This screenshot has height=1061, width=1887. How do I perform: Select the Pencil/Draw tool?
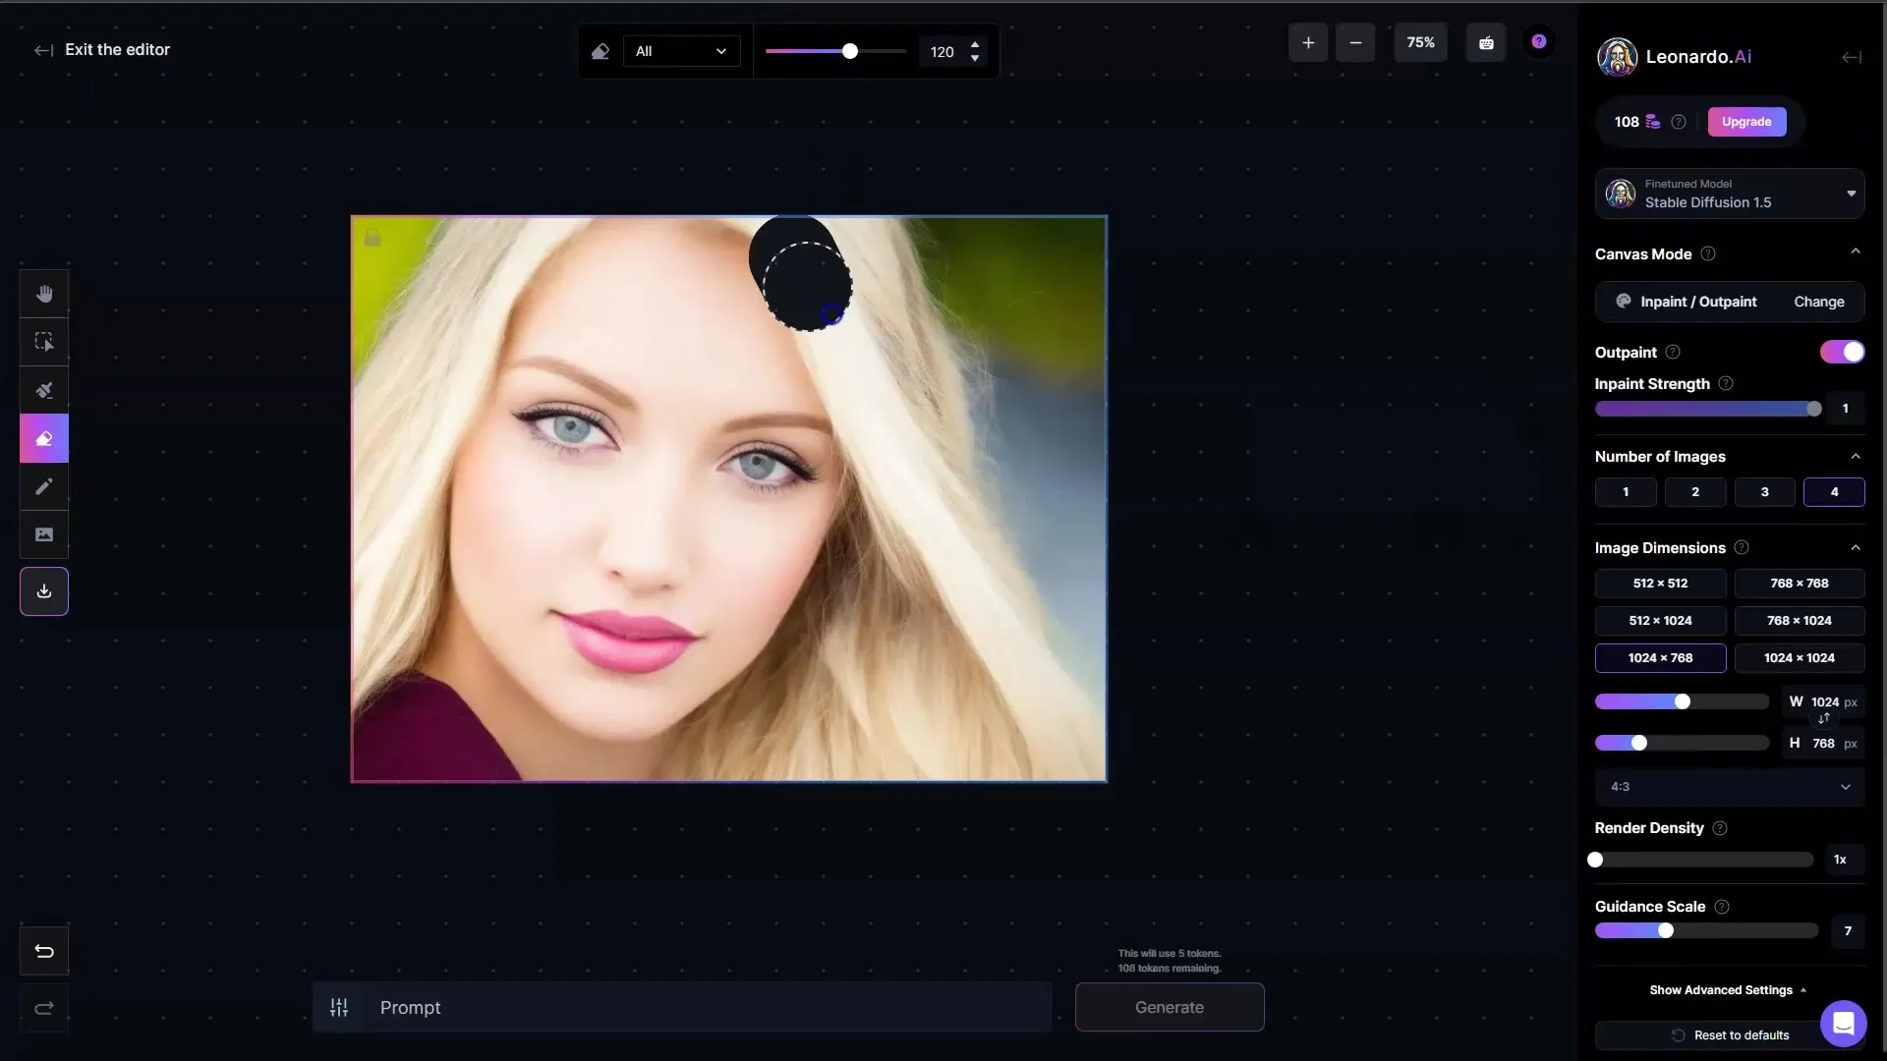pos(43,486)
